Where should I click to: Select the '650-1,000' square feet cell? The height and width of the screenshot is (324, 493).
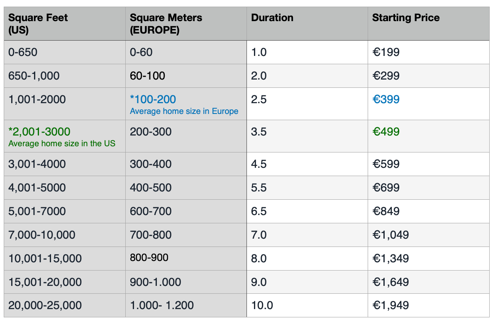(65, 76)
